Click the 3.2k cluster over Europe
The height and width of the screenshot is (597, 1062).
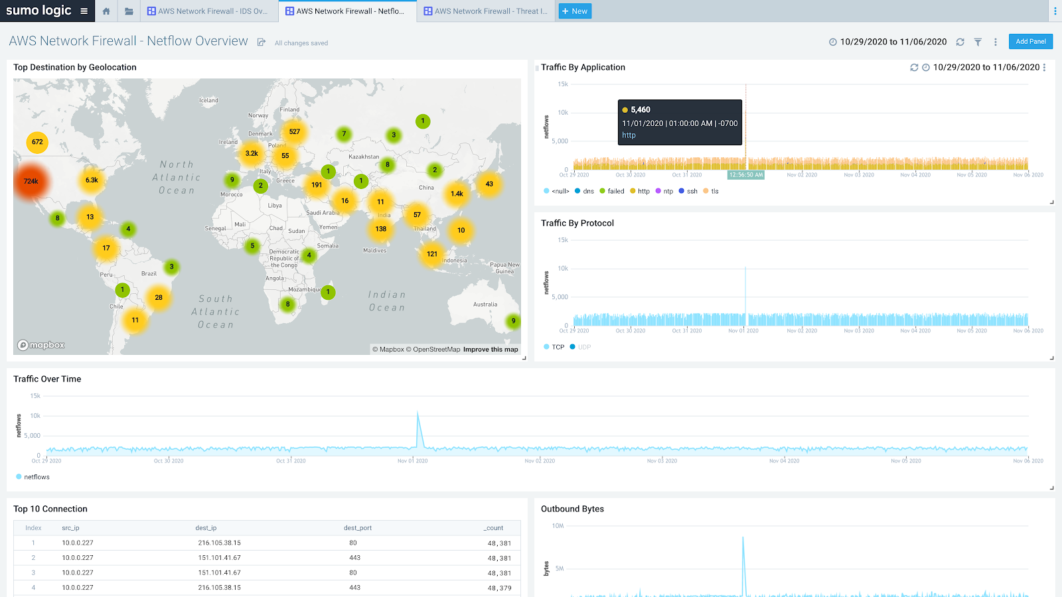point(252,153)
